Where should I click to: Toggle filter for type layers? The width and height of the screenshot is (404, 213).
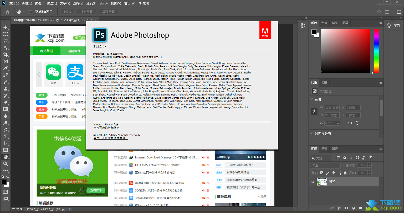351,158
